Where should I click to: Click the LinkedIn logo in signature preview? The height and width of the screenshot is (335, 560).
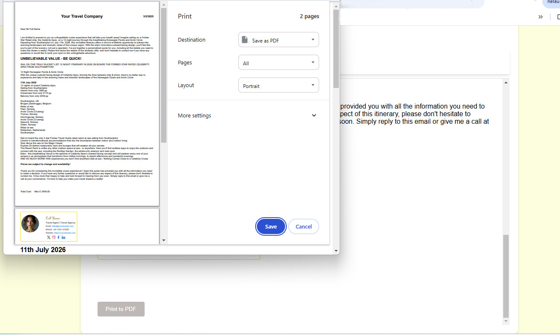pos(63,237)
